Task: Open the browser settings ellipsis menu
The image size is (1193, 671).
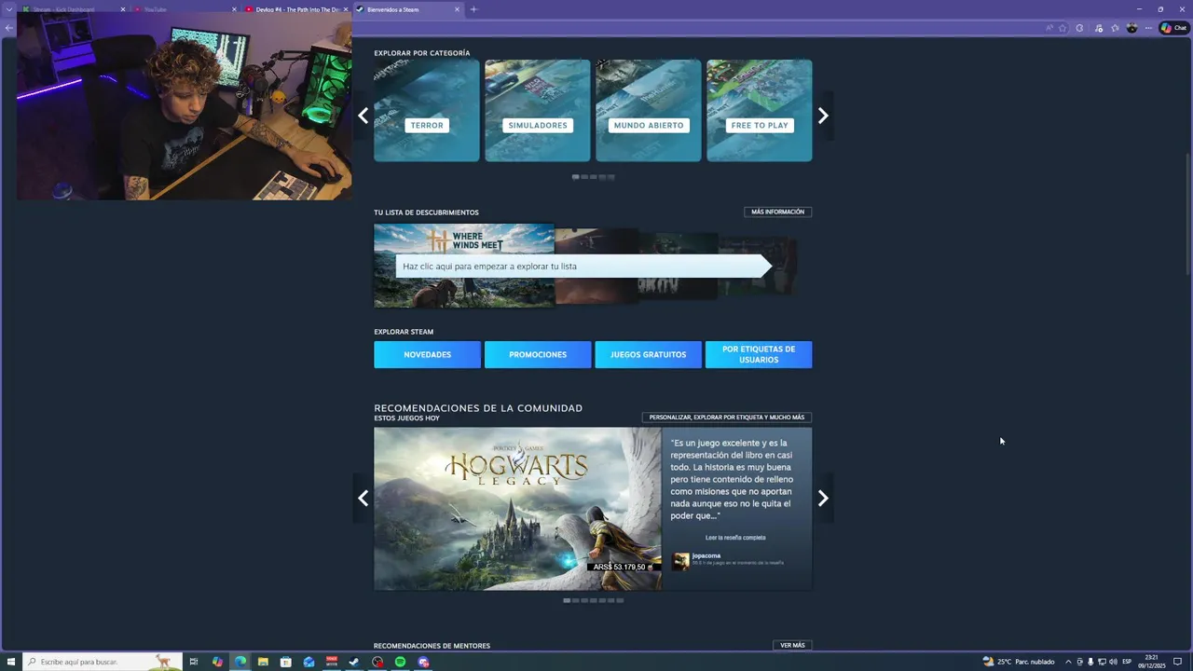Action: pos(1148,28)
